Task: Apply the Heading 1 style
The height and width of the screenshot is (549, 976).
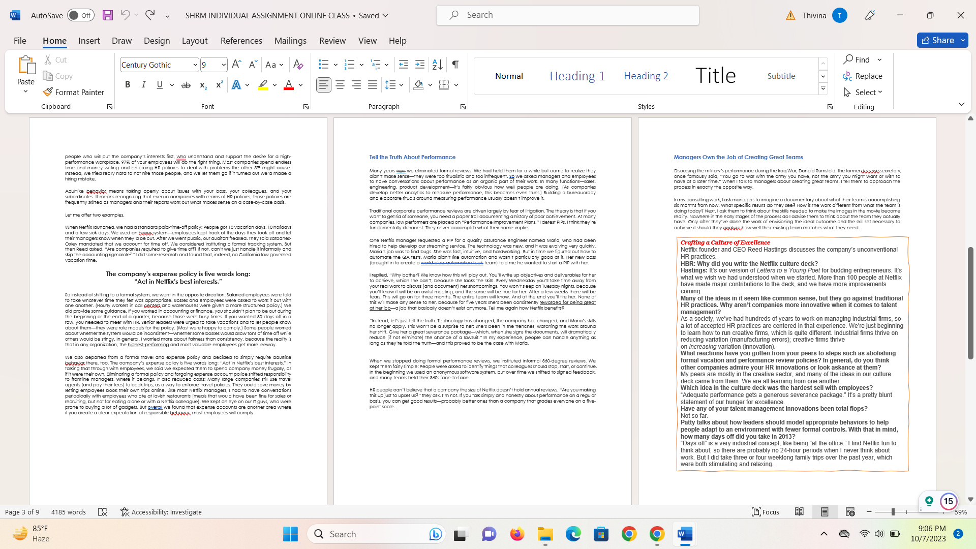Action: [x=577, y=76]
